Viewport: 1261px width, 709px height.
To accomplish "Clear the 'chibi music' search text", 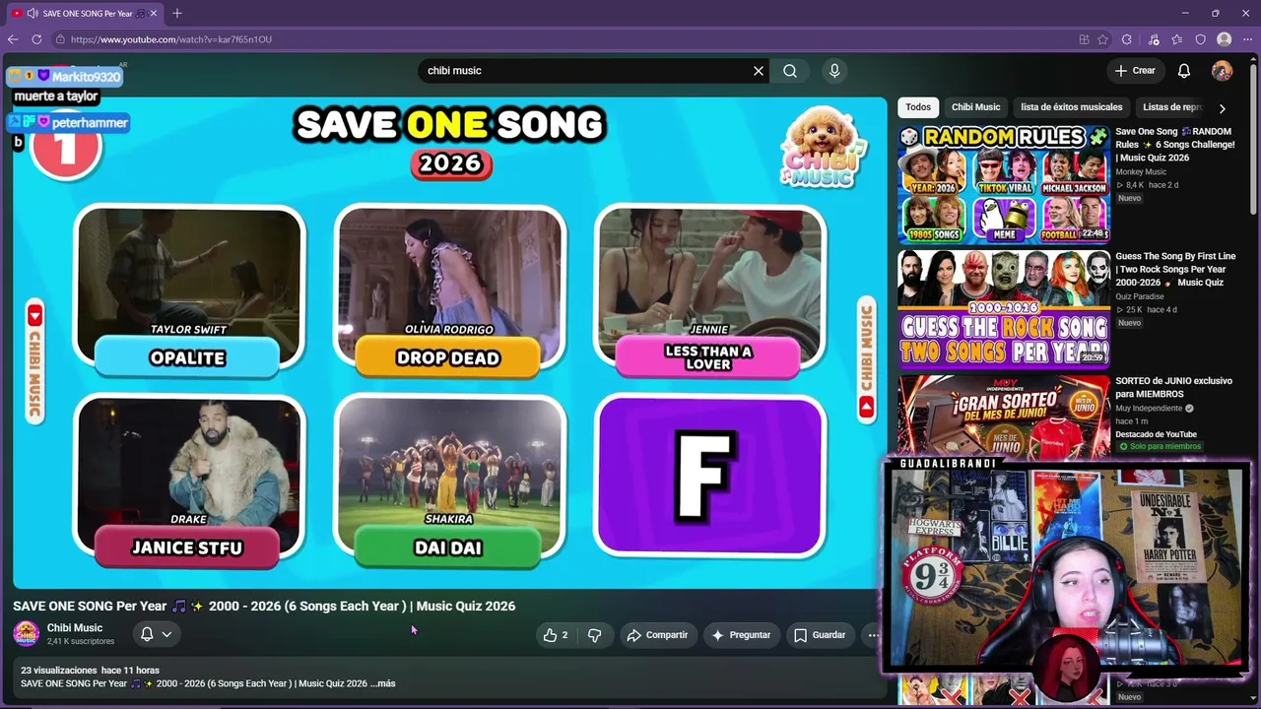I will (759, 71).
